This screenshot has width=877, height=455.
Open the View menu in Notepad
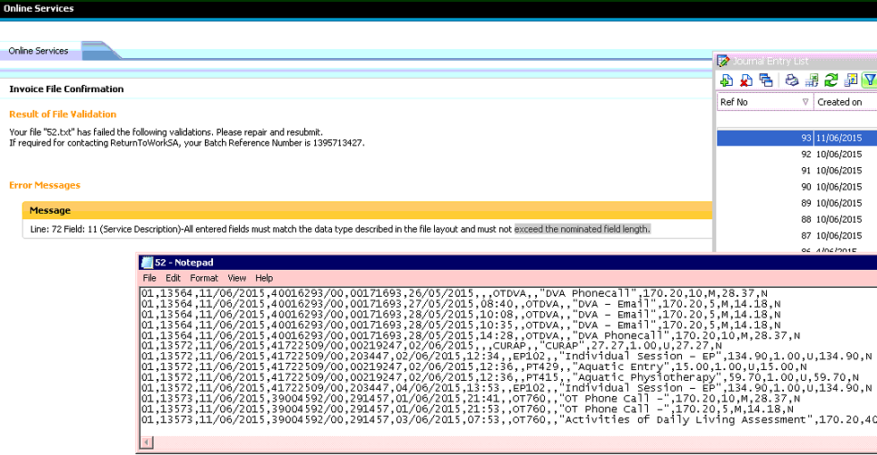(x=236, y=278)
